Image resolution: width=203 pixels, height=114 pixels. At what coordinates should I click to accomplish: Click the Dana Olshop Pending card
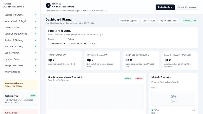tap(141, 61)
